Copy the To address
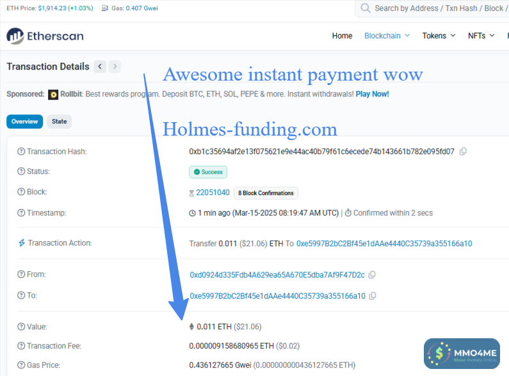This screenshot has width=509, height=376. pos(373,296)
